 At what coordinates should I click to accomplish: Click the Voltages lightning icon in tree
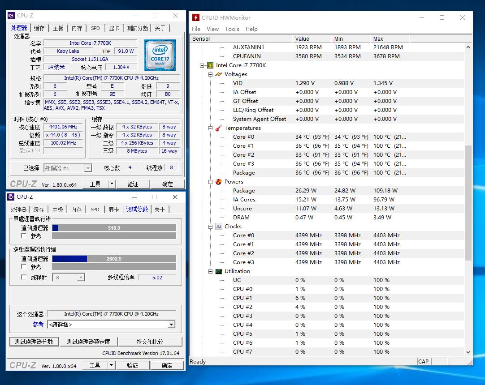218,74
